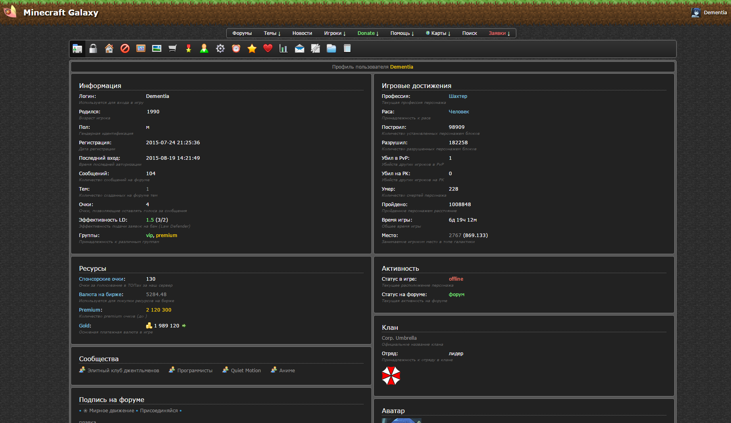Expand the Заявки dropdown menu
The height and width of the screenshot is (423, 731).
[499, 33]
